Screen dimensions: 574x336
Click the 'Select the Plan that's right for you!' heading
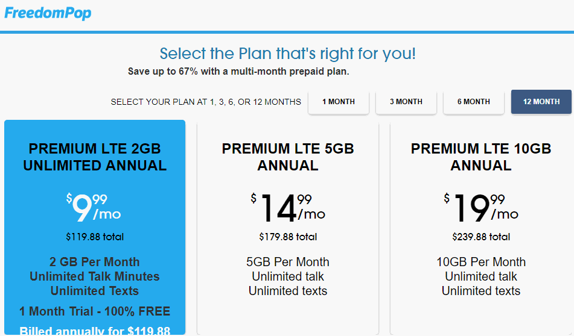coord(288,54)
